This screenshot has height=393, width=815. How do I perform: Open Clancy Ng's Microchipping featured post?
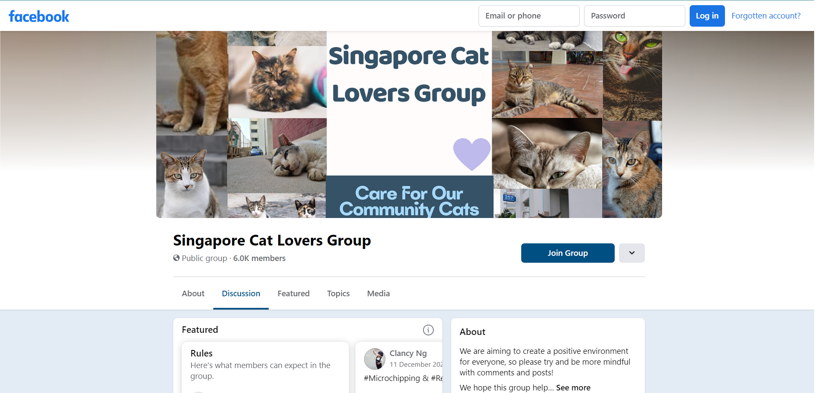coord(399,368)
